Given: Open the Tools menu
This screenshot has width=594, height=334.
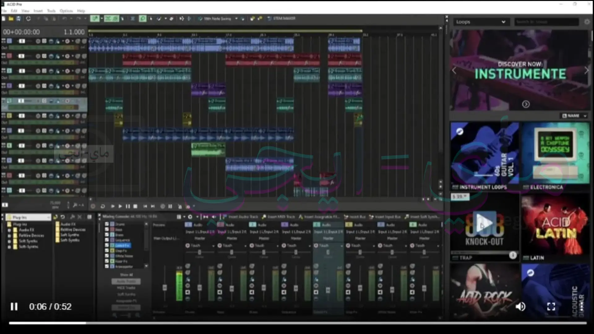Looking at the screenshot, I should [x=51, y=11].
